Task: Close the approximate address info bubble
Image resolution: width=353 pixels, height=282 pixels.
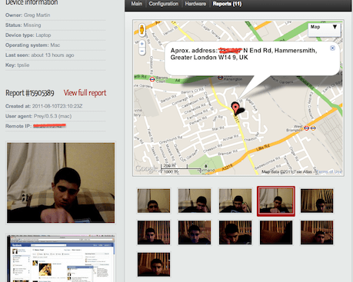Action: pyautogui.click(x=332, y=48)
